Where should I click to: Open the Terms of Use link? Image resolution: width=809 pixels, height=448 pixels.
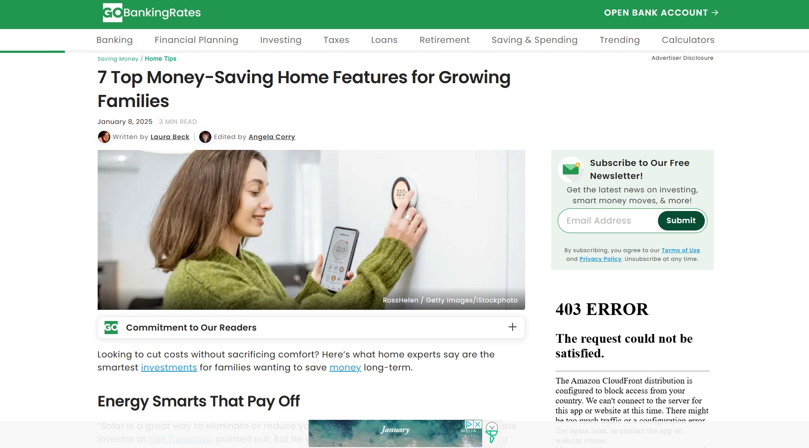pos(681,250)
